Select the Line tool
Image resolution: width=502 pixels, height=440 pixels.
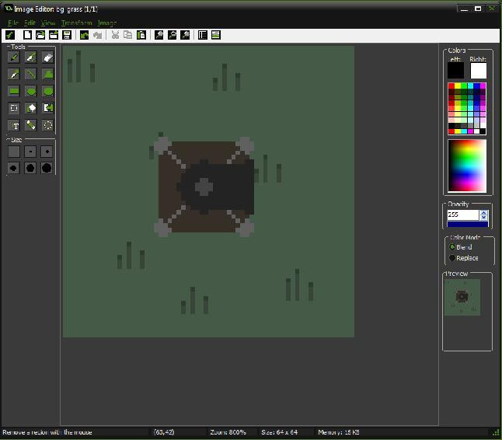(x=31, y=75)
